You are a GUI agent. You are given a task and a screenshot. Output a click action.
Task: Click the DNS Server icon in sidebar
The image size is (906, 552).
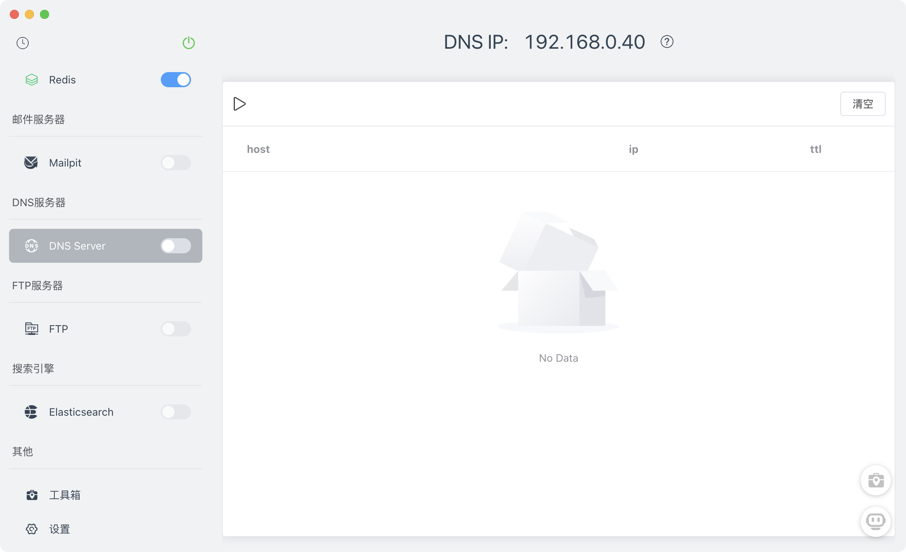[x=32, y=246]
